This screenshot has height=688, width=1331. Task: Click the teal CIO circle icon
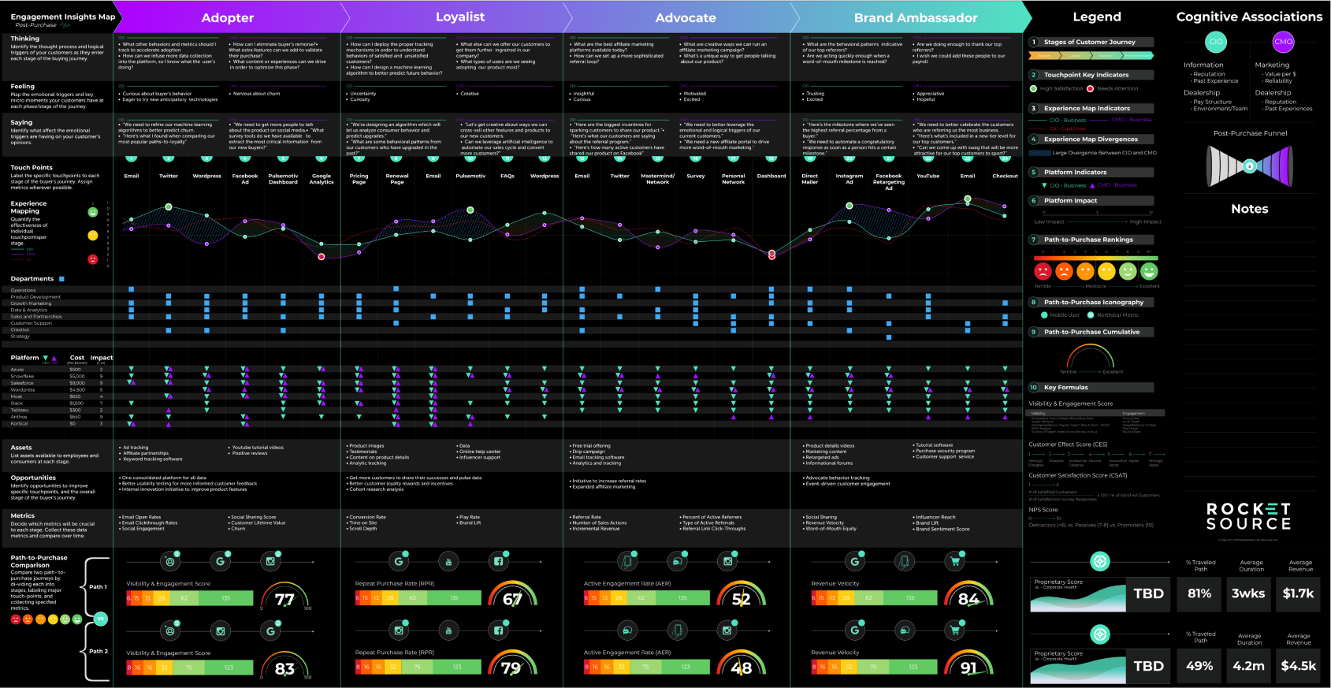1216,42
